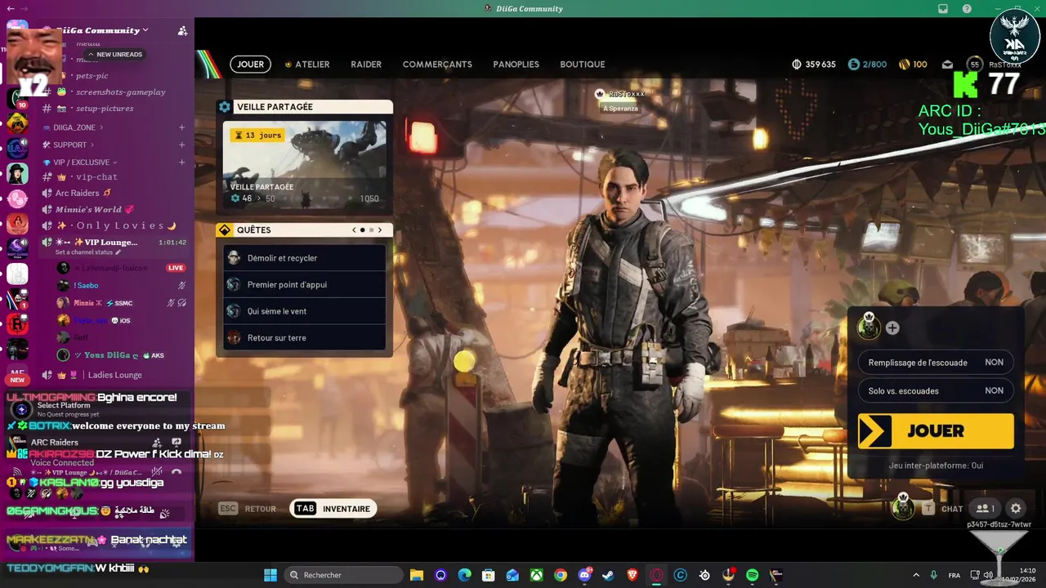
Task: Open Steam from the taskbar
Action: pos(608,575)
